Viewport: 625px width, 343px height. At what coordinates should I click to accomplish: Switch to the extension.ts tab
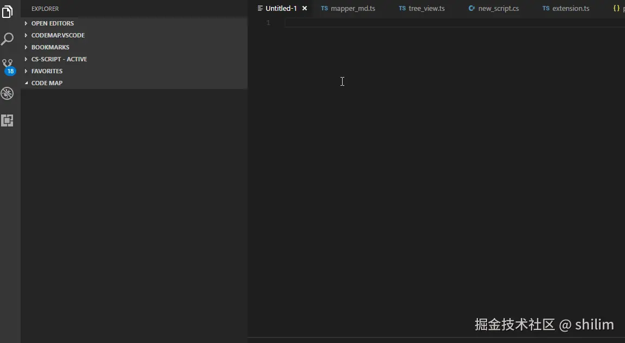tap(570, 8)
